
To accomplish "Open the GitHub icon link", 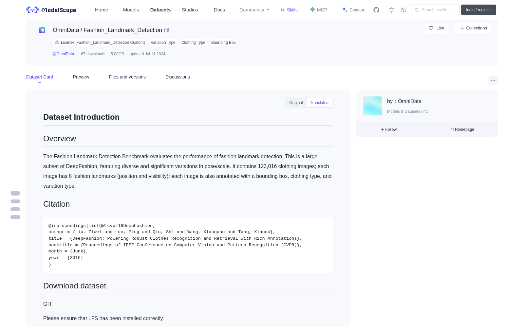I will pos(376,10).
